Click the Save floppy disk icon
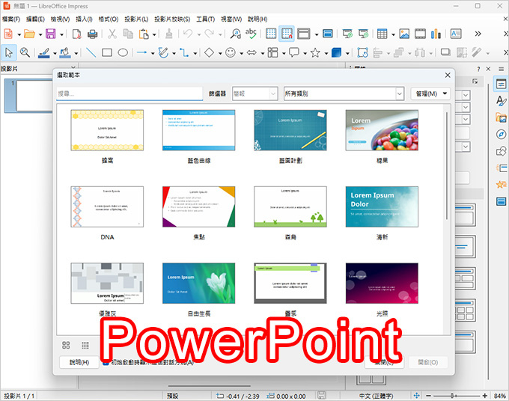 click(x=50, y=34)
